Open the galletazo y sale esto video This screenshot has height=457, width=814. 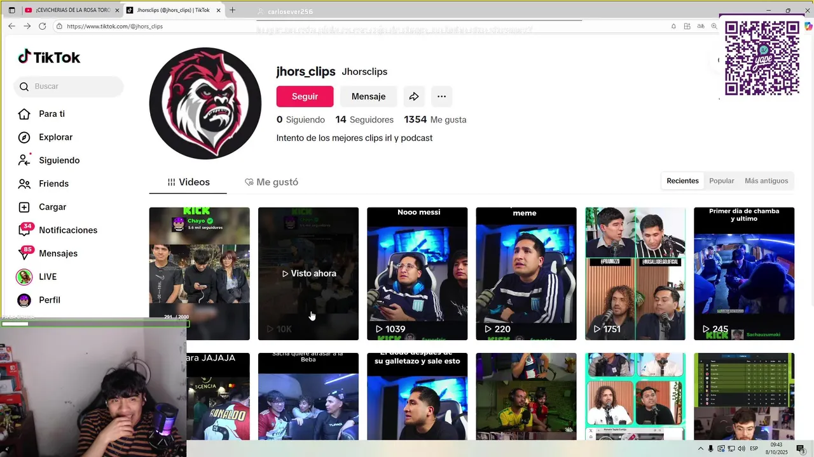click(417, 397)
